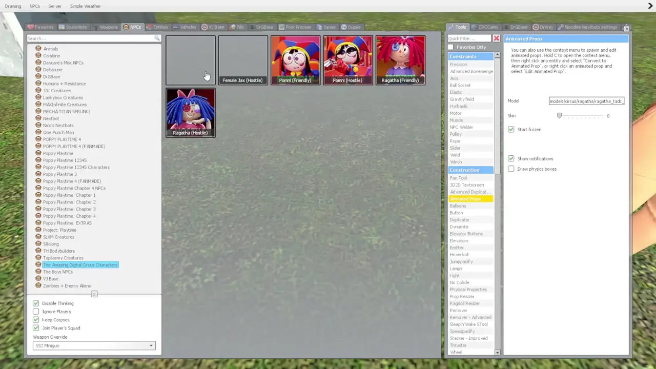Enable the Ignore Players checkbox
The height and width of the screenshot is (369, 656).
tap(36, 312)
